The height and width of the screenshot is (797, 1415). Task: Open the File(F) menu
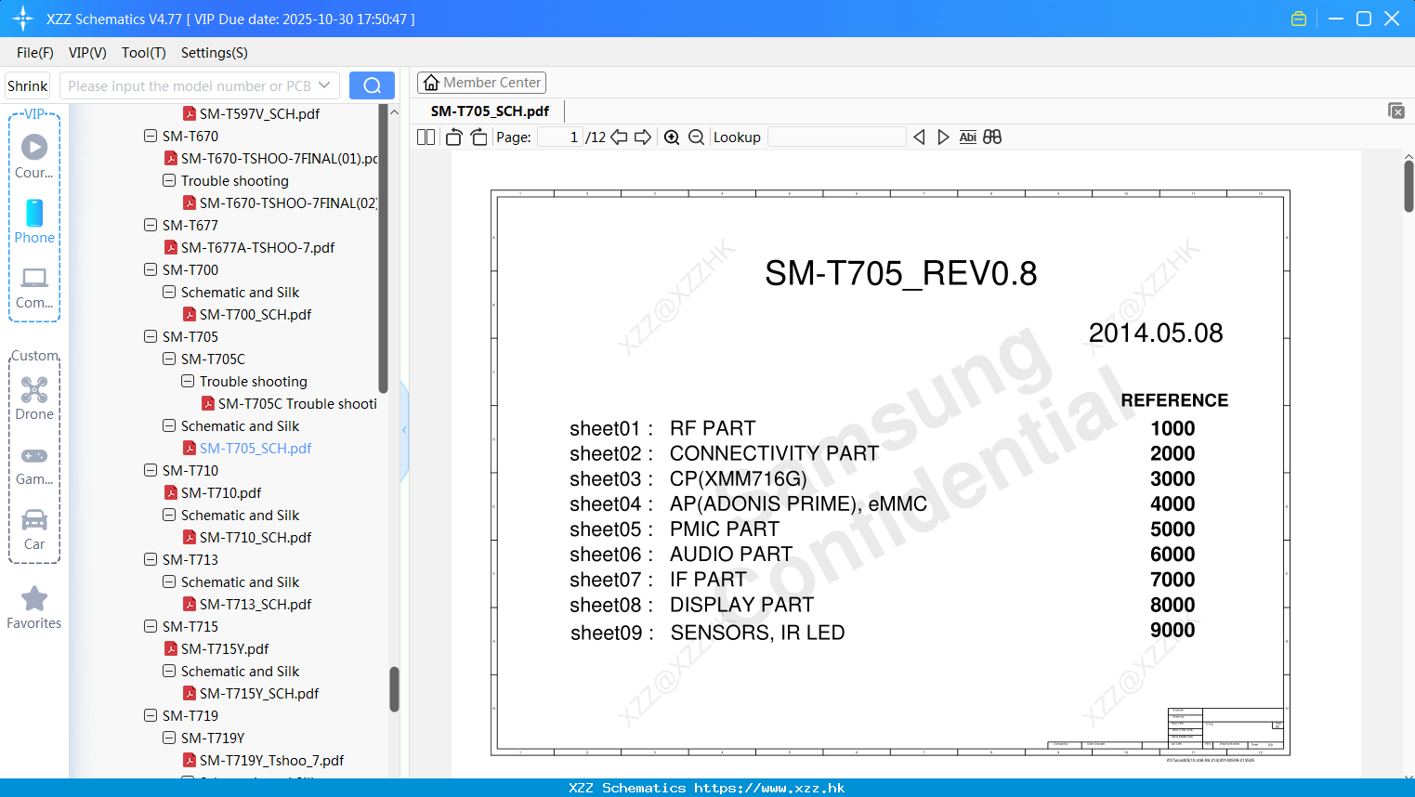click(x=35, y=53)
